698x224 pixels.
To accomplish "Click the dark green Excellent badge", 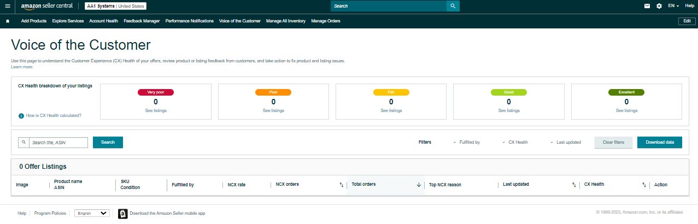I will pyautogui.click(x=626, y=92).
